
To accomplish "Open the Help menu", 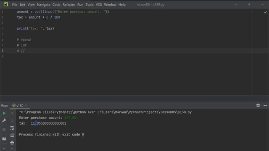I will tap(122, 5).
